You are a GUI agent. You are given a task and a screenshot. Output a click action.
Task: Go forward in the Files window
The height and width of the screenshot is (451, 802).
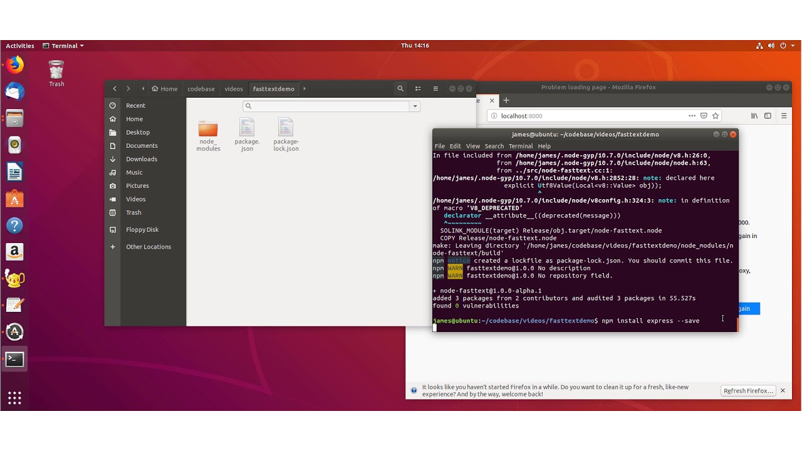coord(128,89)
